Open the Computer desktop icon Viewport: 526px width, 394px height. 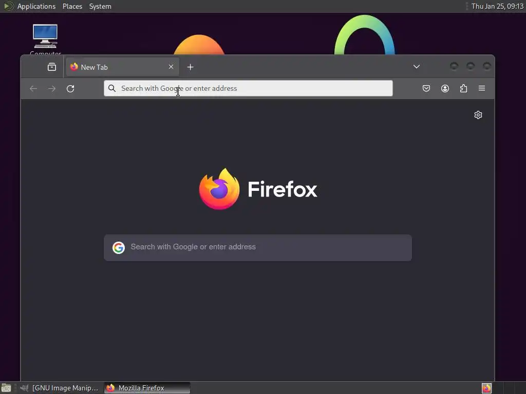(45, 40)
